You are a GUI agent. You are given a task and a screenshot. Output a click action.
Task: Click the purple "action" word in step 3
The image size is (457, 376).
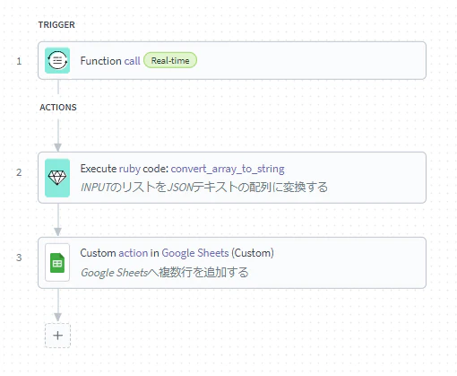tap(134, 253)
